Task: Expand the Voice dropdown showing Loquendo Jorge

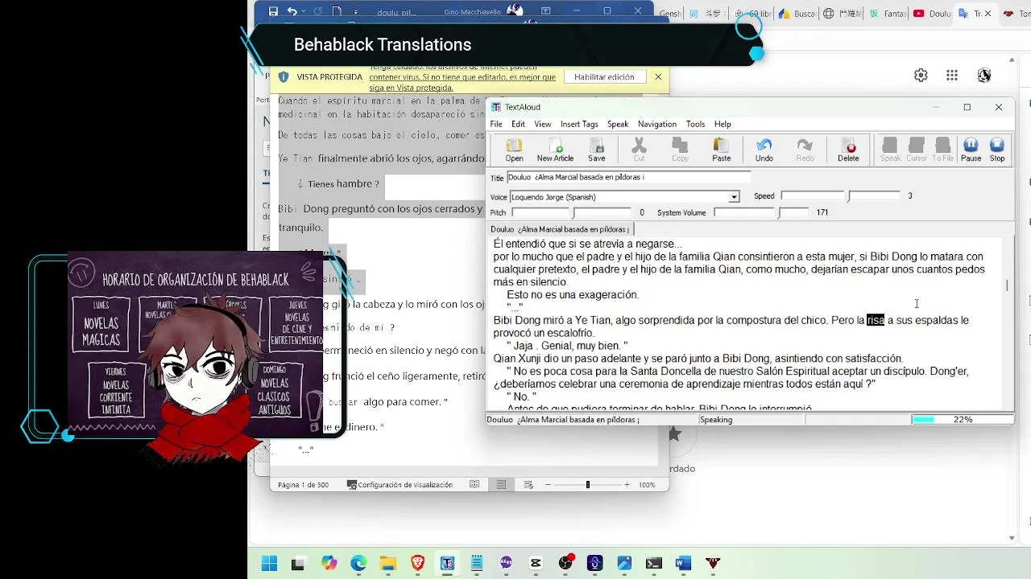Action: point(734,197)
